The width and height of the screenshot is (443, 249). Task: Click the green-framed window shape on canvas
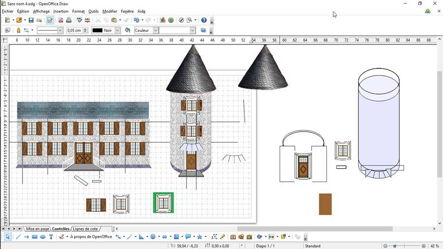(x=163, y=202)
